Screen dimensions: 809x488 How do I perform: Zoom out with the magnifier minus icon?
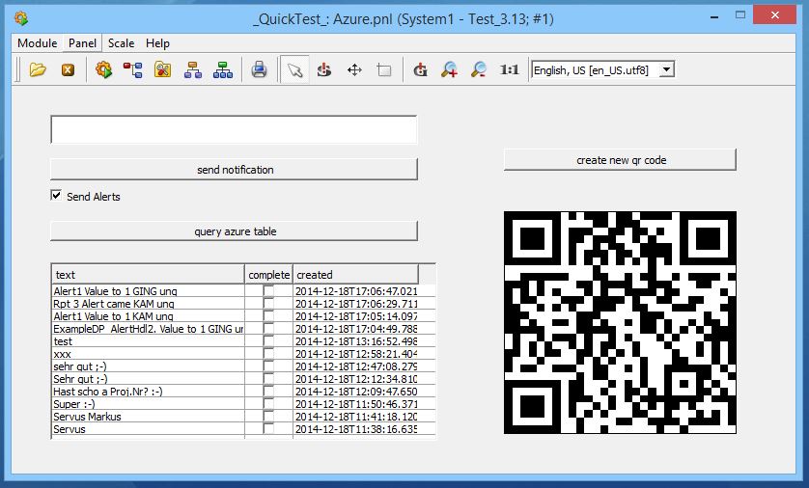click(x=479, y=69)
